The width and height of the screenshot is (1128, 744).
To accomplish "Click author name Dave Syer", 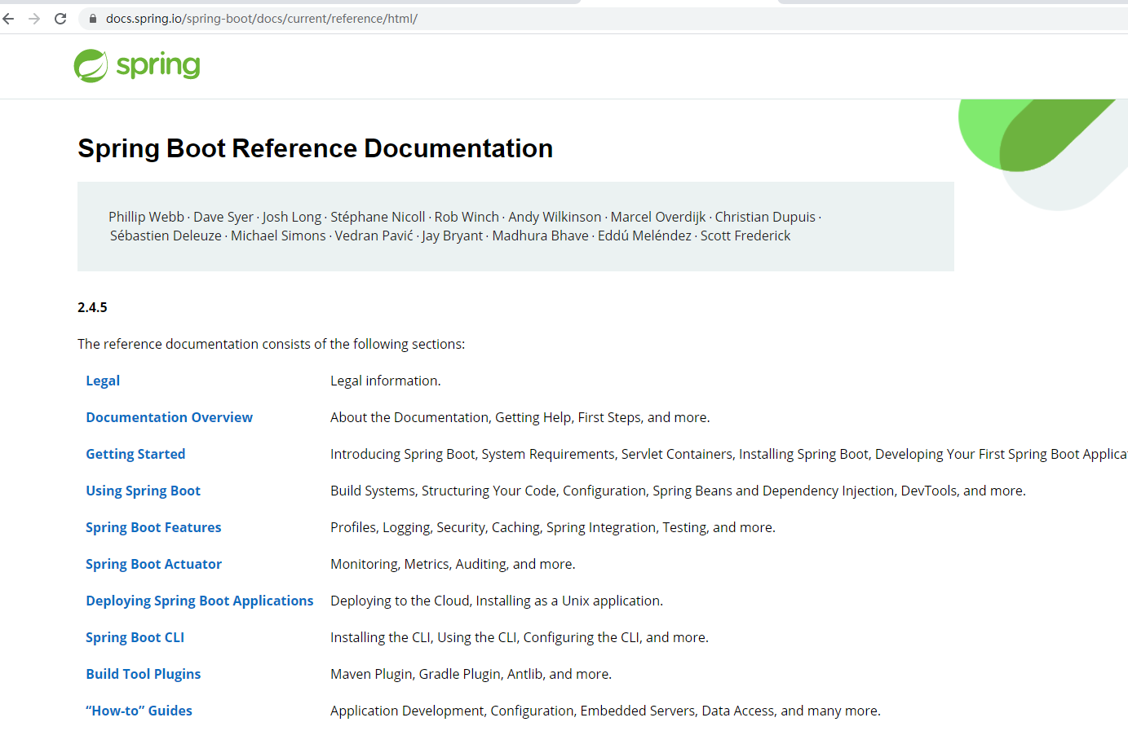I will [x=223, y=217].
